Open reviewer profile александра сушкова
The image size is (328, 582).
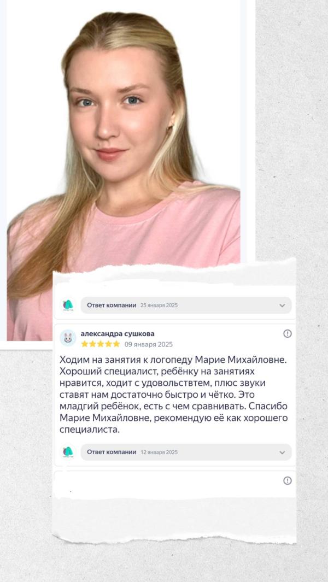click(118, 334)
